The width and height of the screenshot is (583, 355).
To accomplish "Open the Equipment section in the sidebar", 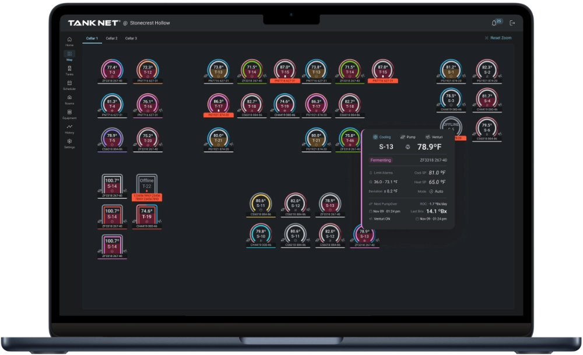I will point(70,111).
